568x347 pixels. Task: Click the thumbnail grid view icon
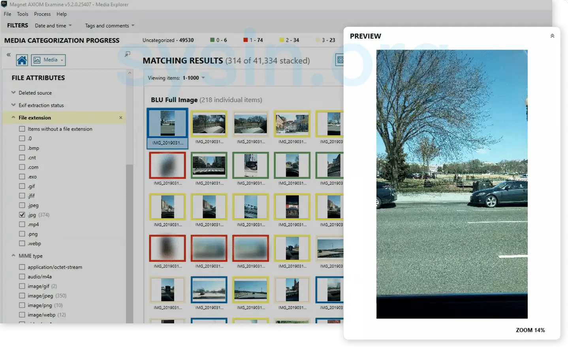[x=339, y=60]
